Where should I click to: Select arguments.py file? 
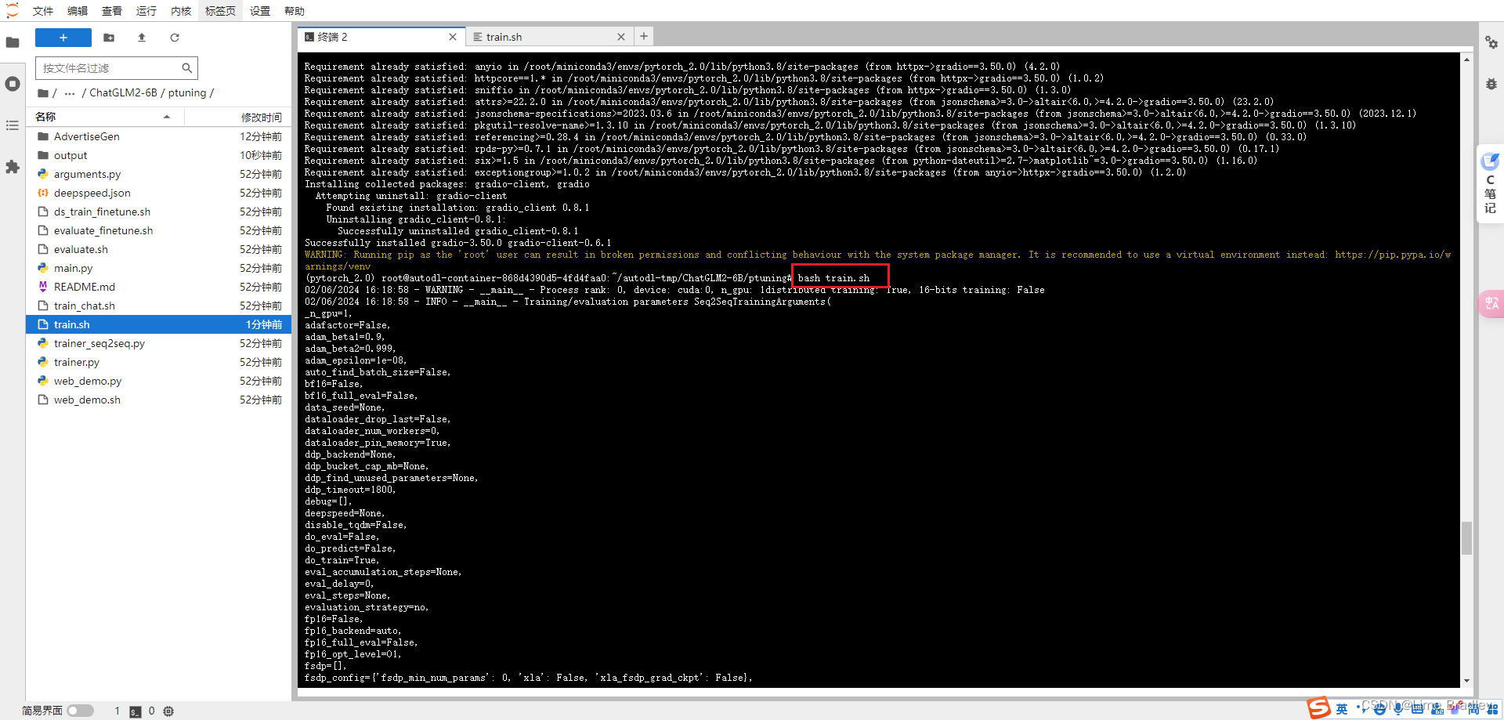(x=160, y=174)
